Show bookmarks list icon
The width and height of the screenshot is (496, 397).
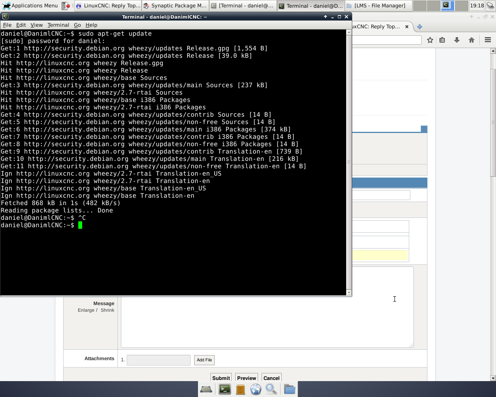[x=442, y=40]
